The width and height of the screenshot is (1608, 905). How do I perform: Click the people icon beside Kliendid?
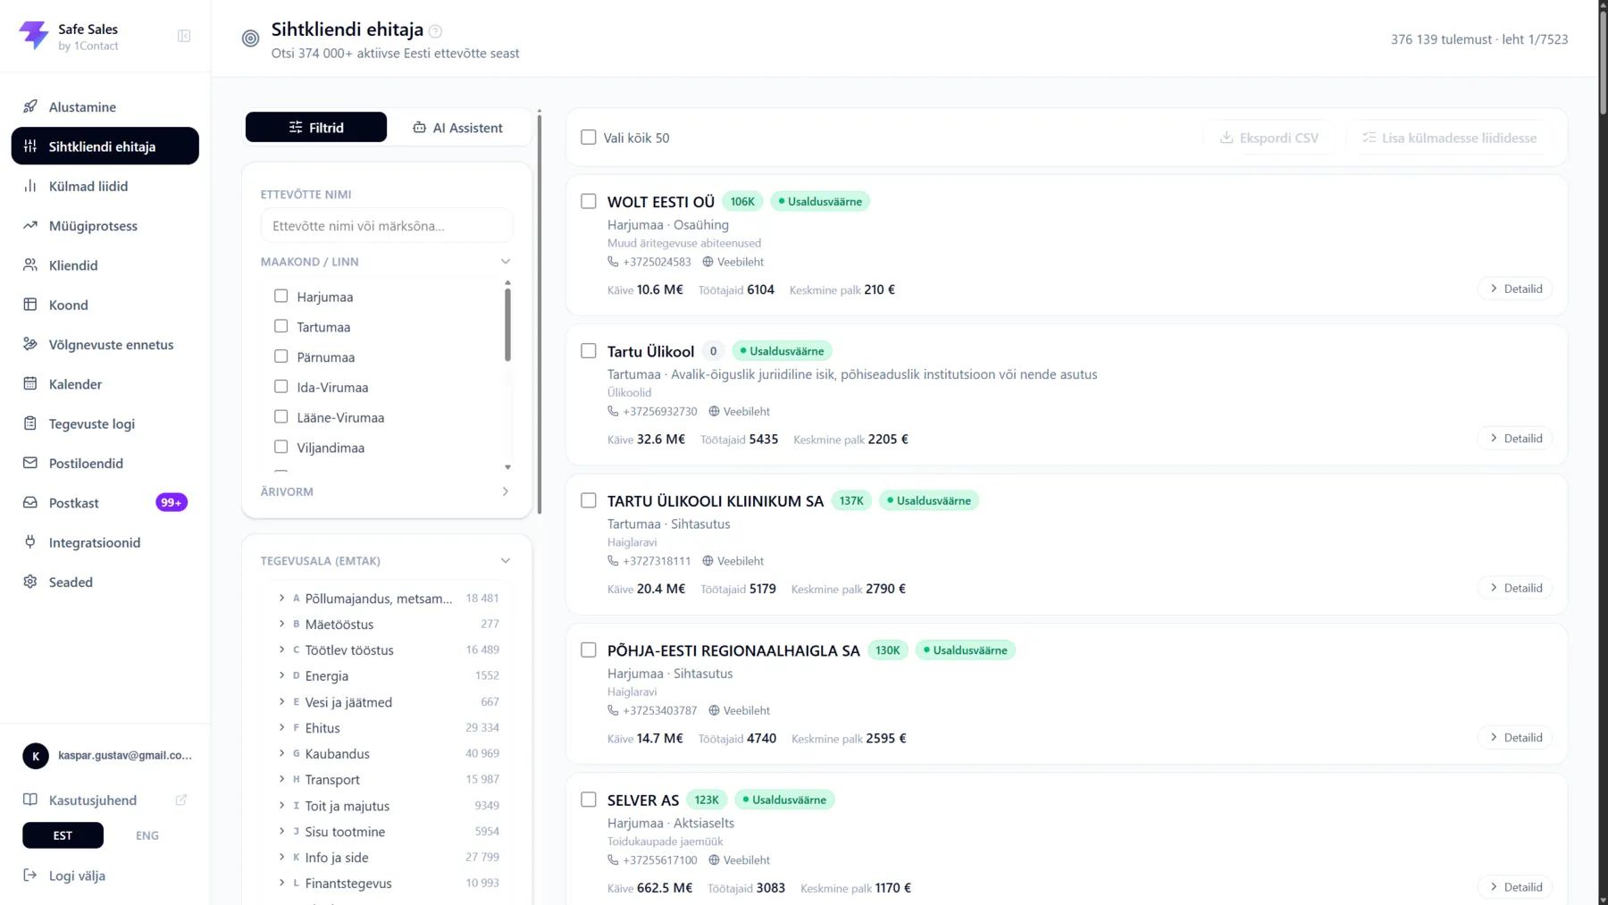tap(30, 265)
